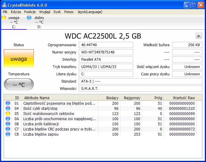Click the blue status orb for attribute 01
The image size is (206, 162).
8,103
